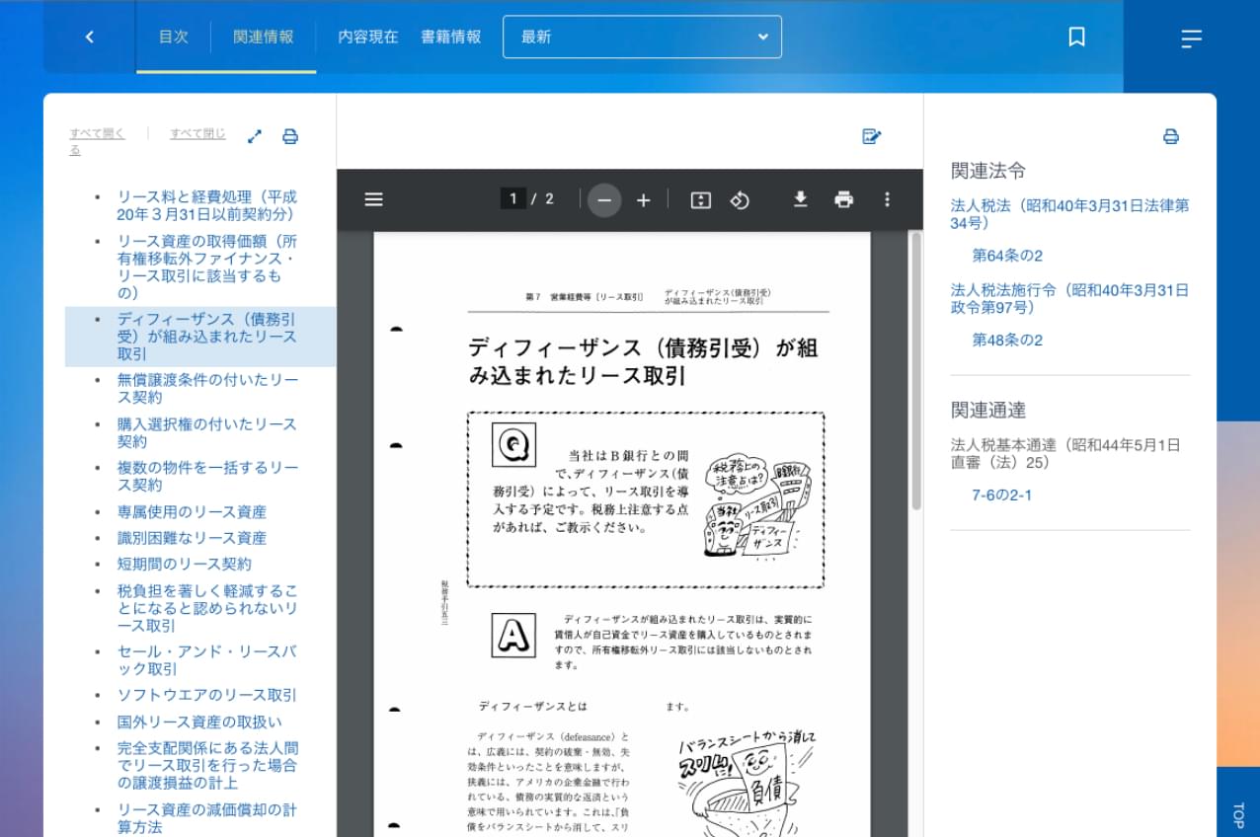Open the 7-6の2-1 circular link
Screen dimensions: 1260x837
point(1004,495)
